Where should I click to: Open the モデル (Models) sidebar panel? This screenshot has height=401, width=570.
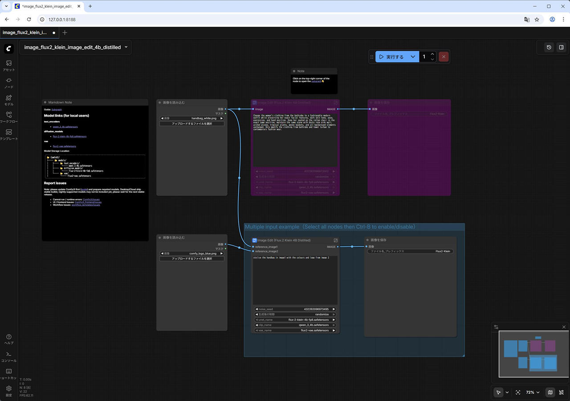tap(8, 100)
